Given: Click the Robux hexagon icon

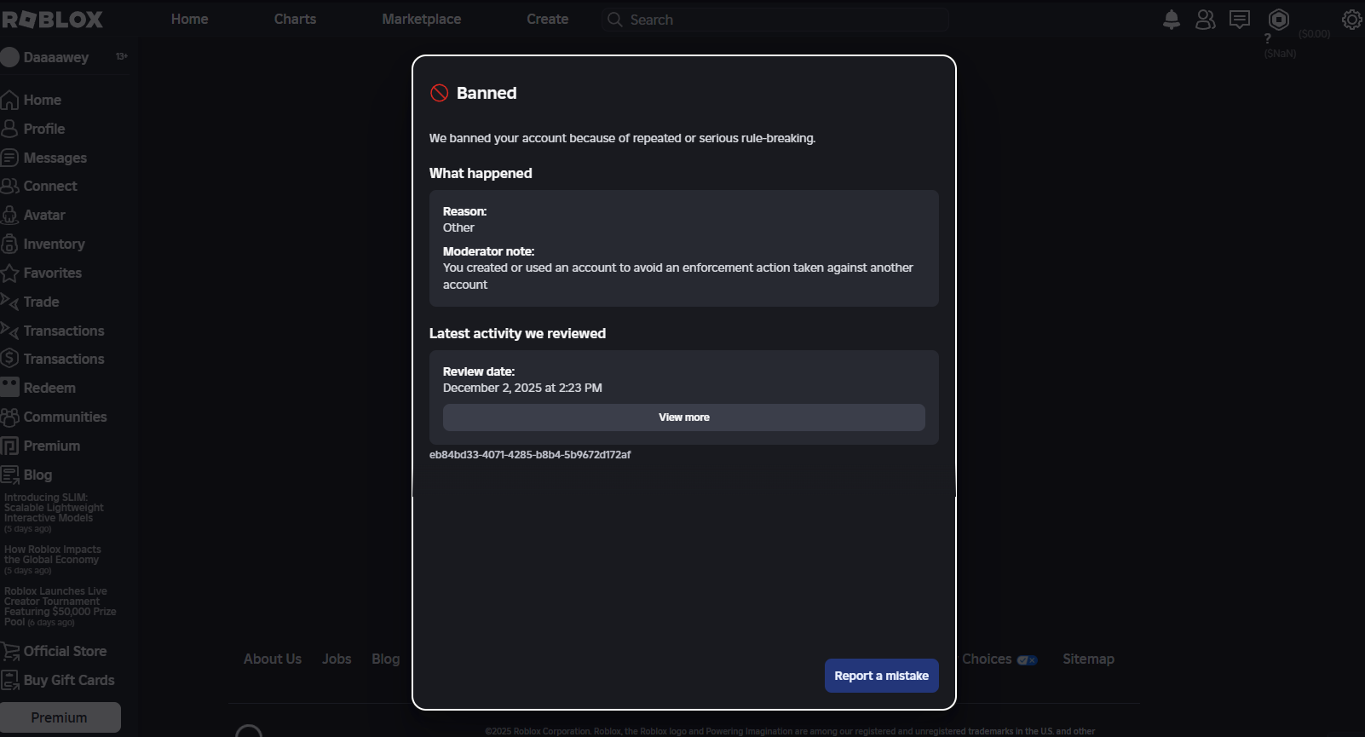Looking at the screenshot, I should click(1279, 20).
